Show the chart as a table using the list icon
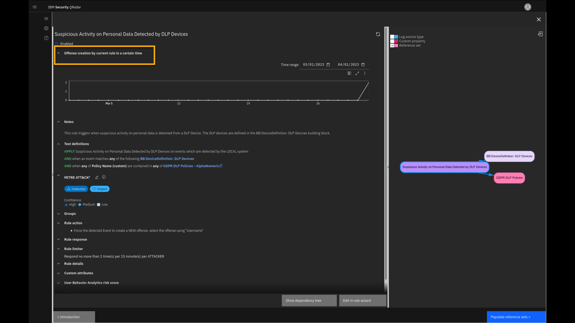Viewport: 575px width, 323px height. click(349, 73)
